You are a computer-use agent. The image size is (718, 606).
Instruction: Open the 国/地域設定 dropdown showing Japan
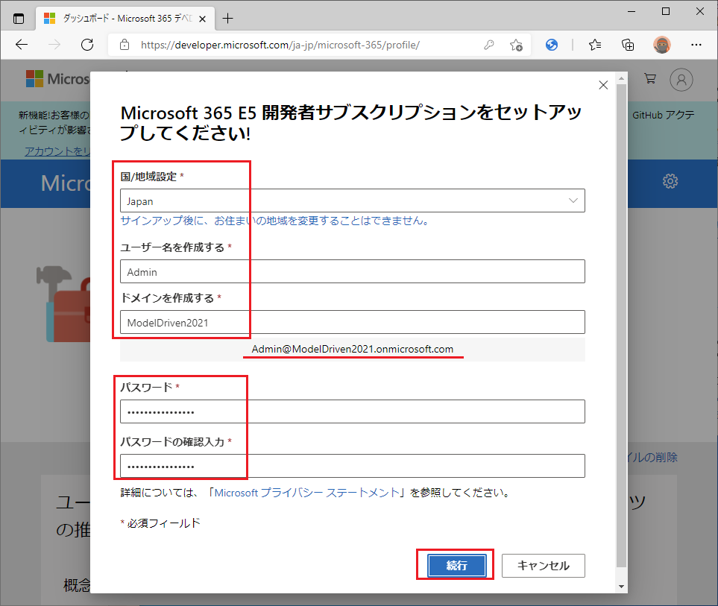352,201
